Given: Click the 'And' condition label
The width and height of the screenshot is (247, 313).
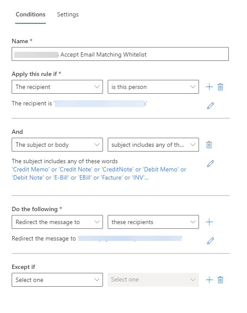Looking at the screenshot, I should 17,132.
